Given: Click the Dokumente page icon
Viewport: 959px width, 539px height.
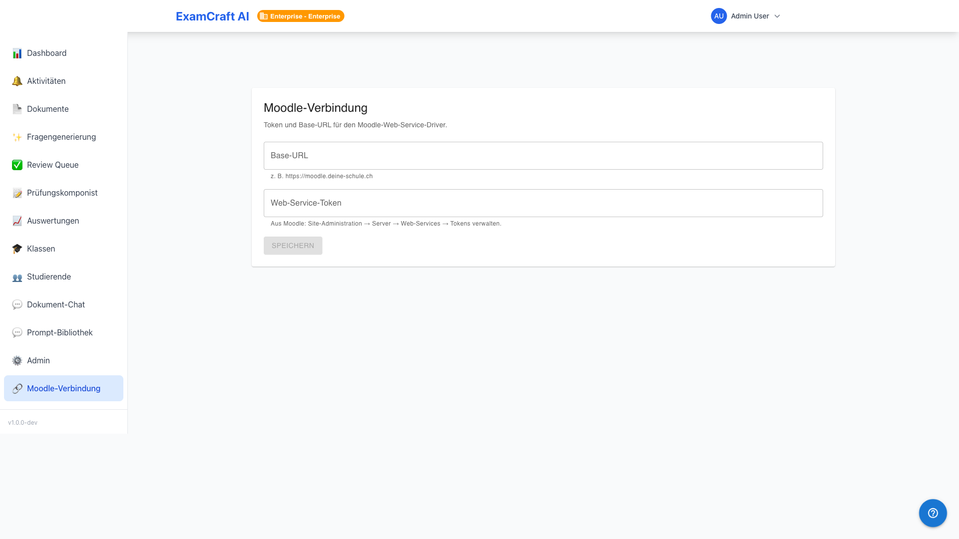Looking at the screenshot, I should click(17, 109).
